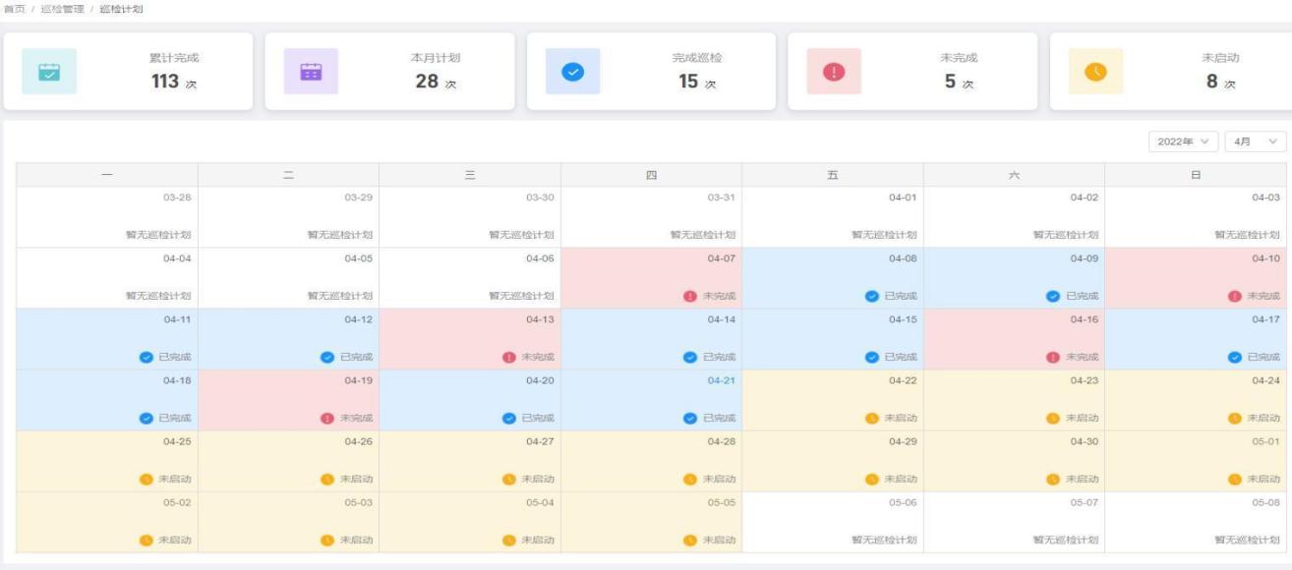Click the 未完成 status icon on 04-19
1292x570 pixels.
click(x=327, y=418)
